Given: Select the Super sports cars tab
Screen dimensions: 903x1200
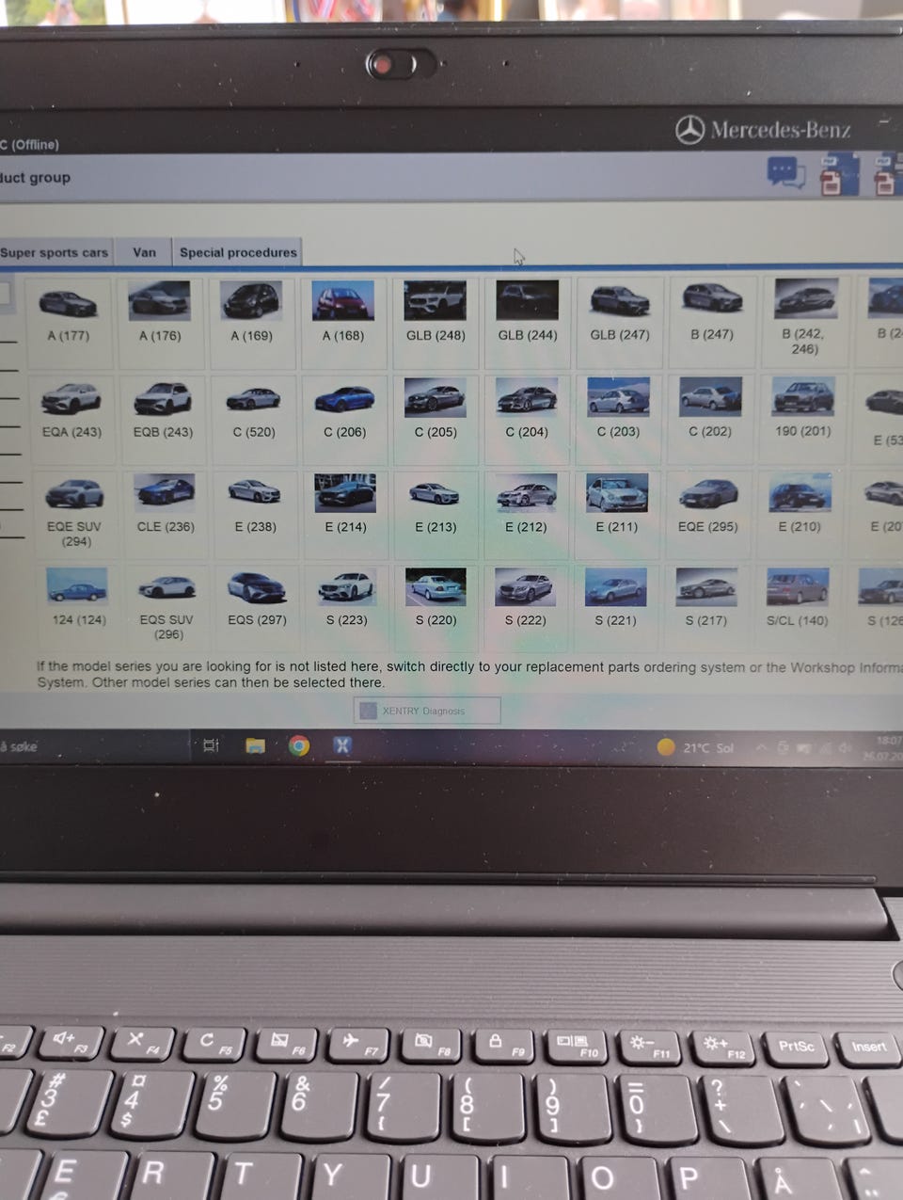Looking at the screenshot, I should pos(55,252).
